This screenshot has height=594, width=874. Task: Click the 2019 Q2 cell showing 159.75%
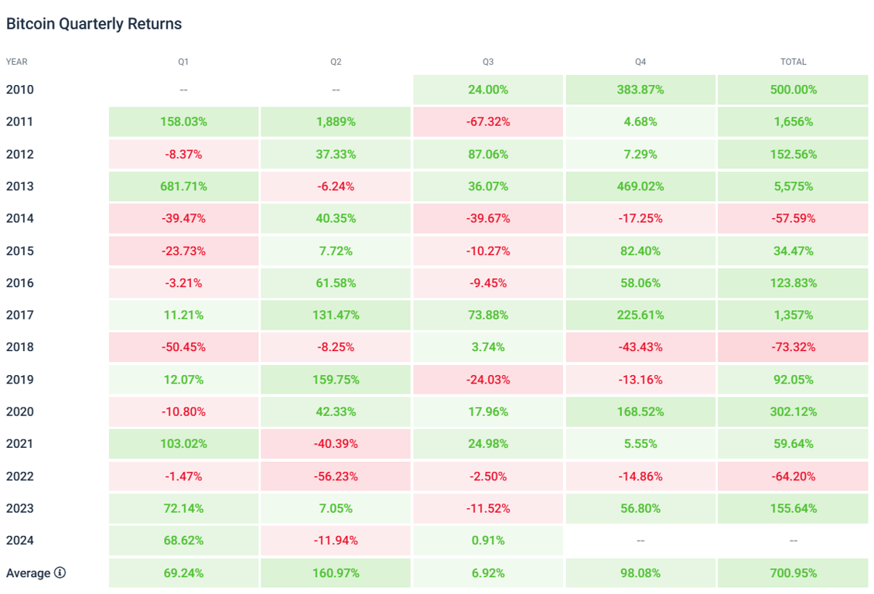pos(336,380)
